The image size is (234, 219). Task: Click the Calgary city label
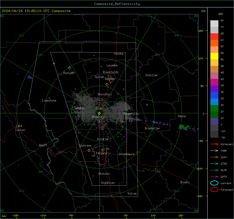[x=101, y=153]
